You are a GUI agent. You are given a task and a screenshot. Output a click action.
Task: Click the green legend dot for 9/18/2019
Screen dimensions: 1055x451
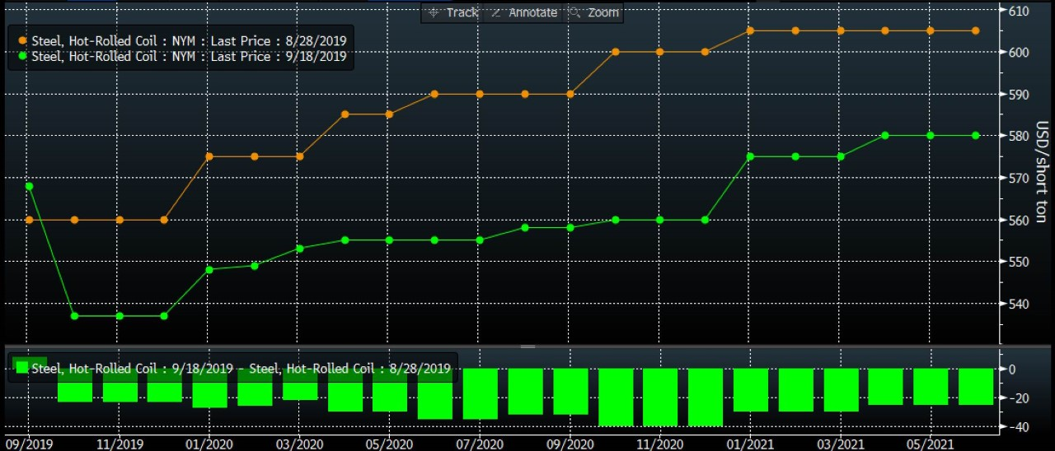pos(22,57)
